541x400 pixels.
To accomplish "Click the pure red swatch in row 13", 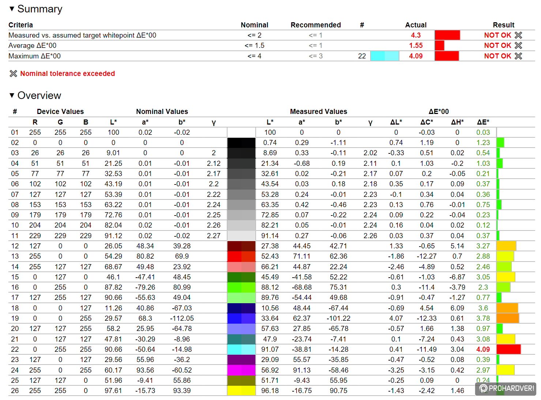I will coord(241,256).
